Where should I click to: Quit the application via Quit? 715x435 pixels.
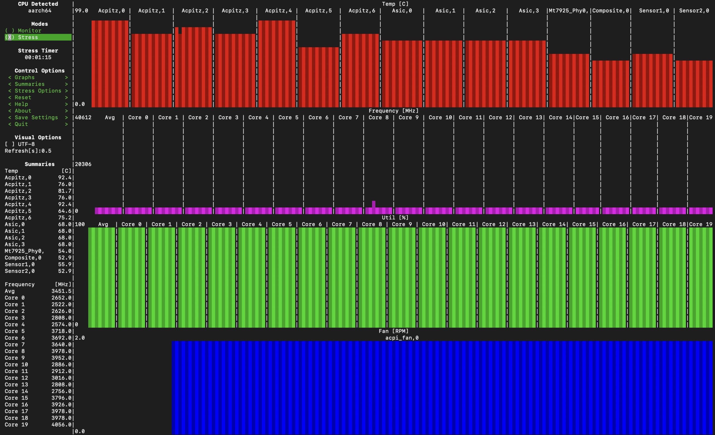(21, 124)
